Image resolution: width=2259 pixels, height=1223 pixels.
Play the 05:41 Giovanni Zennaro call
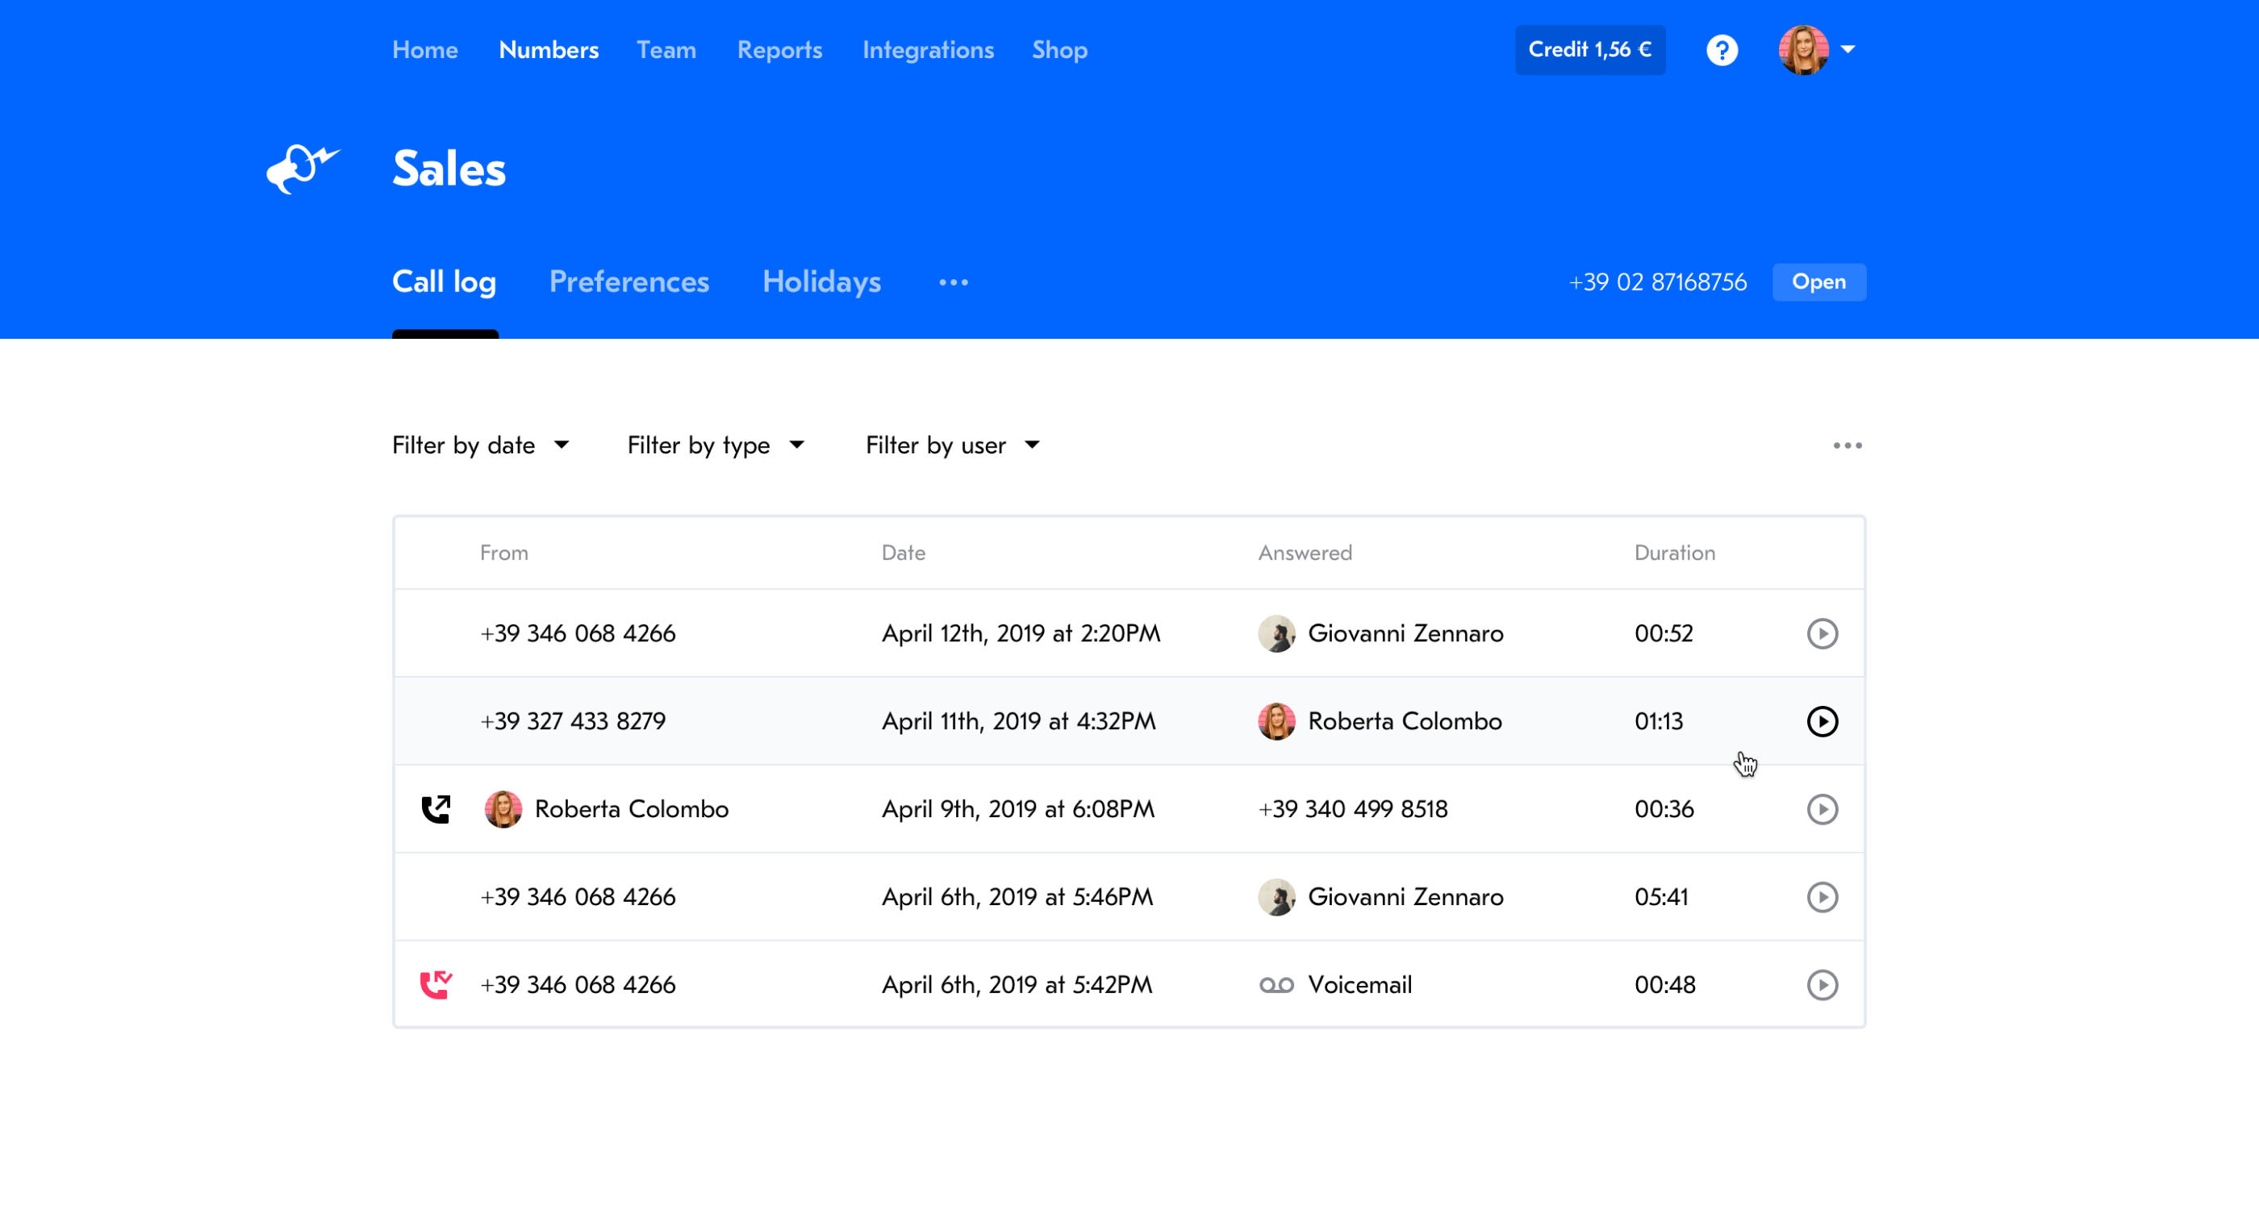tap(1822, 897)
